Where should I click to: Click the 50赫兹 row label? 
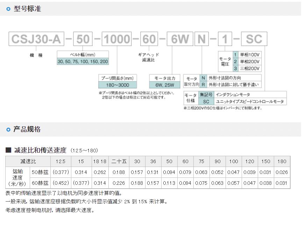point(40,172)
